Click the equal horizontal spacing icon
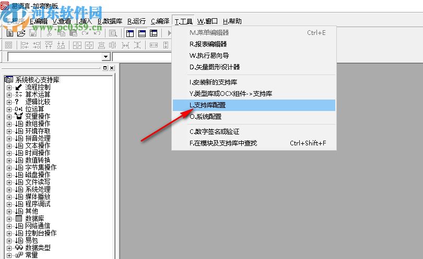 pos(125,45)
